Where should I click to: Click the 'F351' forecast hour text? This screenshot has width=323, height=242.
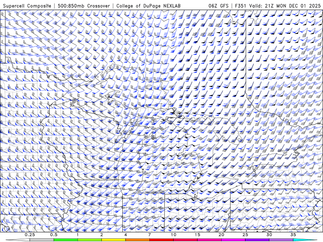pyautogui.click(x=240, y=6)
